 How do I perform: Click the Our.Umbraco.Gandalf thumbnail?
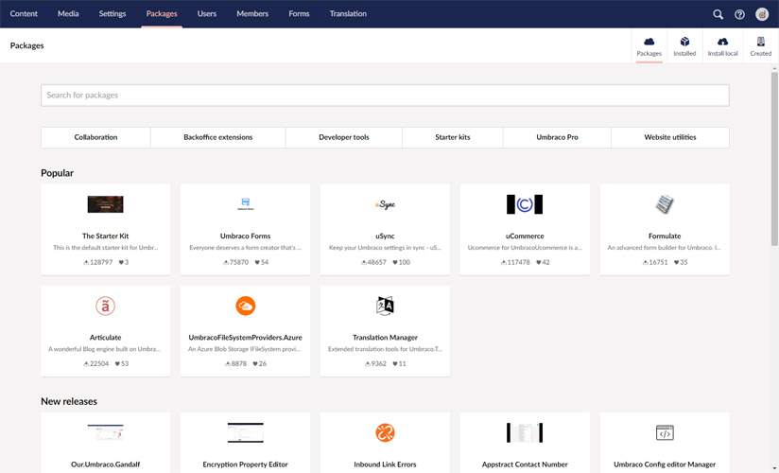pyautogui.click(x=105, y=432)
